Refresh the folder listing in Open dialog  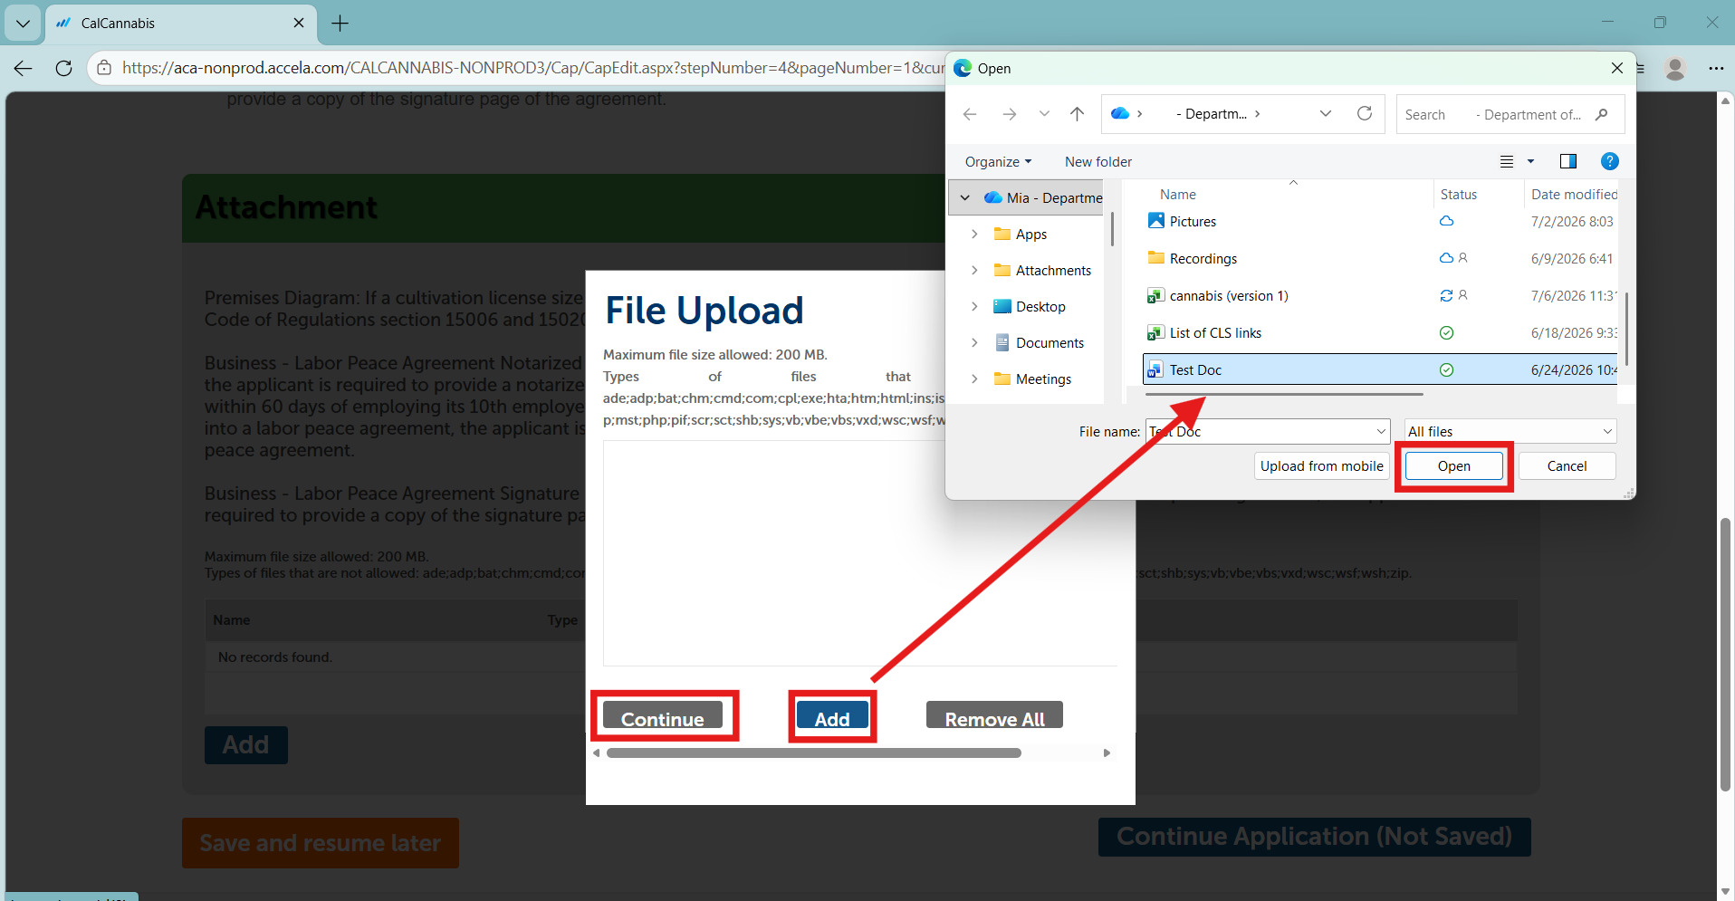(1365, 113)
